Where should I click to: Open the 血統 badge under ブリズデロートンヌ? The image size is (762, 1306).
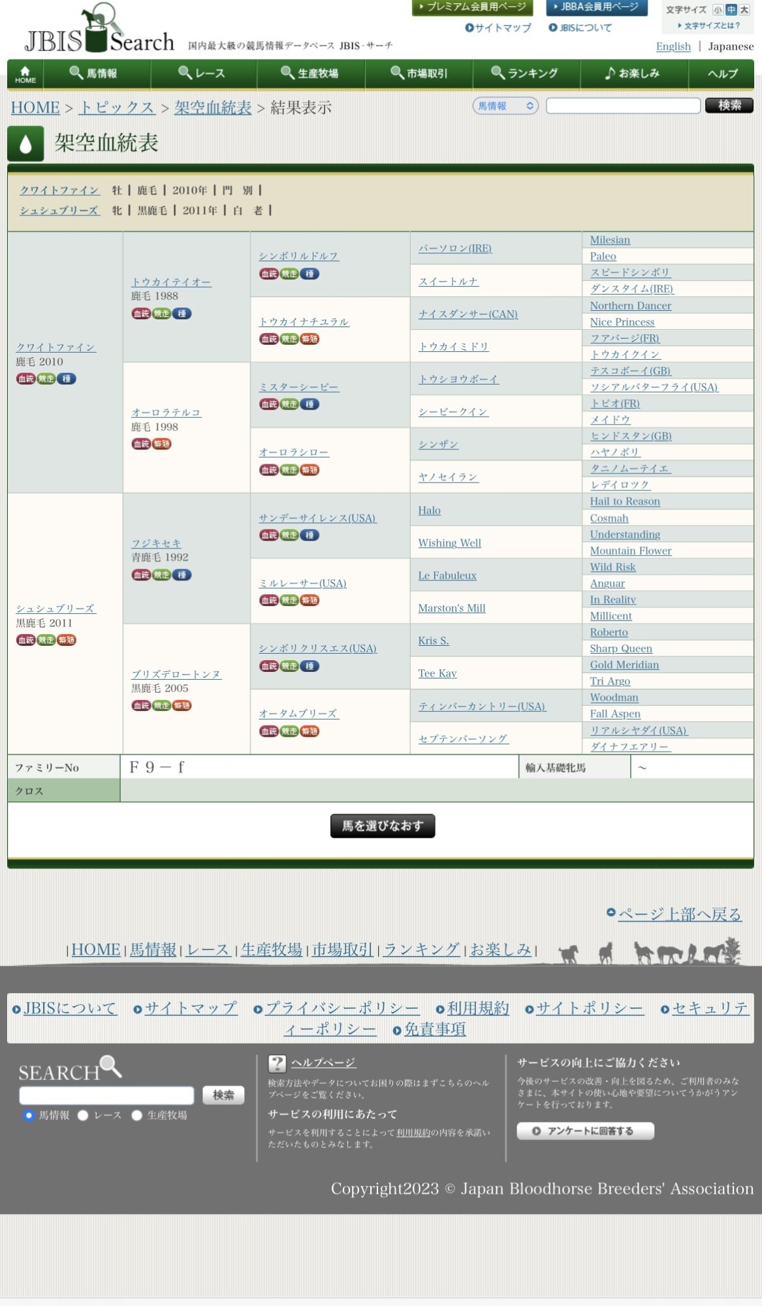[x=142, y=705]
